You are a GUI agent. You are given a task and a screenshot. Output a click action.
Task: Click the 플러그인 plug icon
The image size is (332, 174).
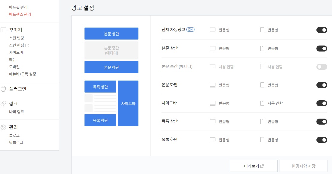(3, 89)
